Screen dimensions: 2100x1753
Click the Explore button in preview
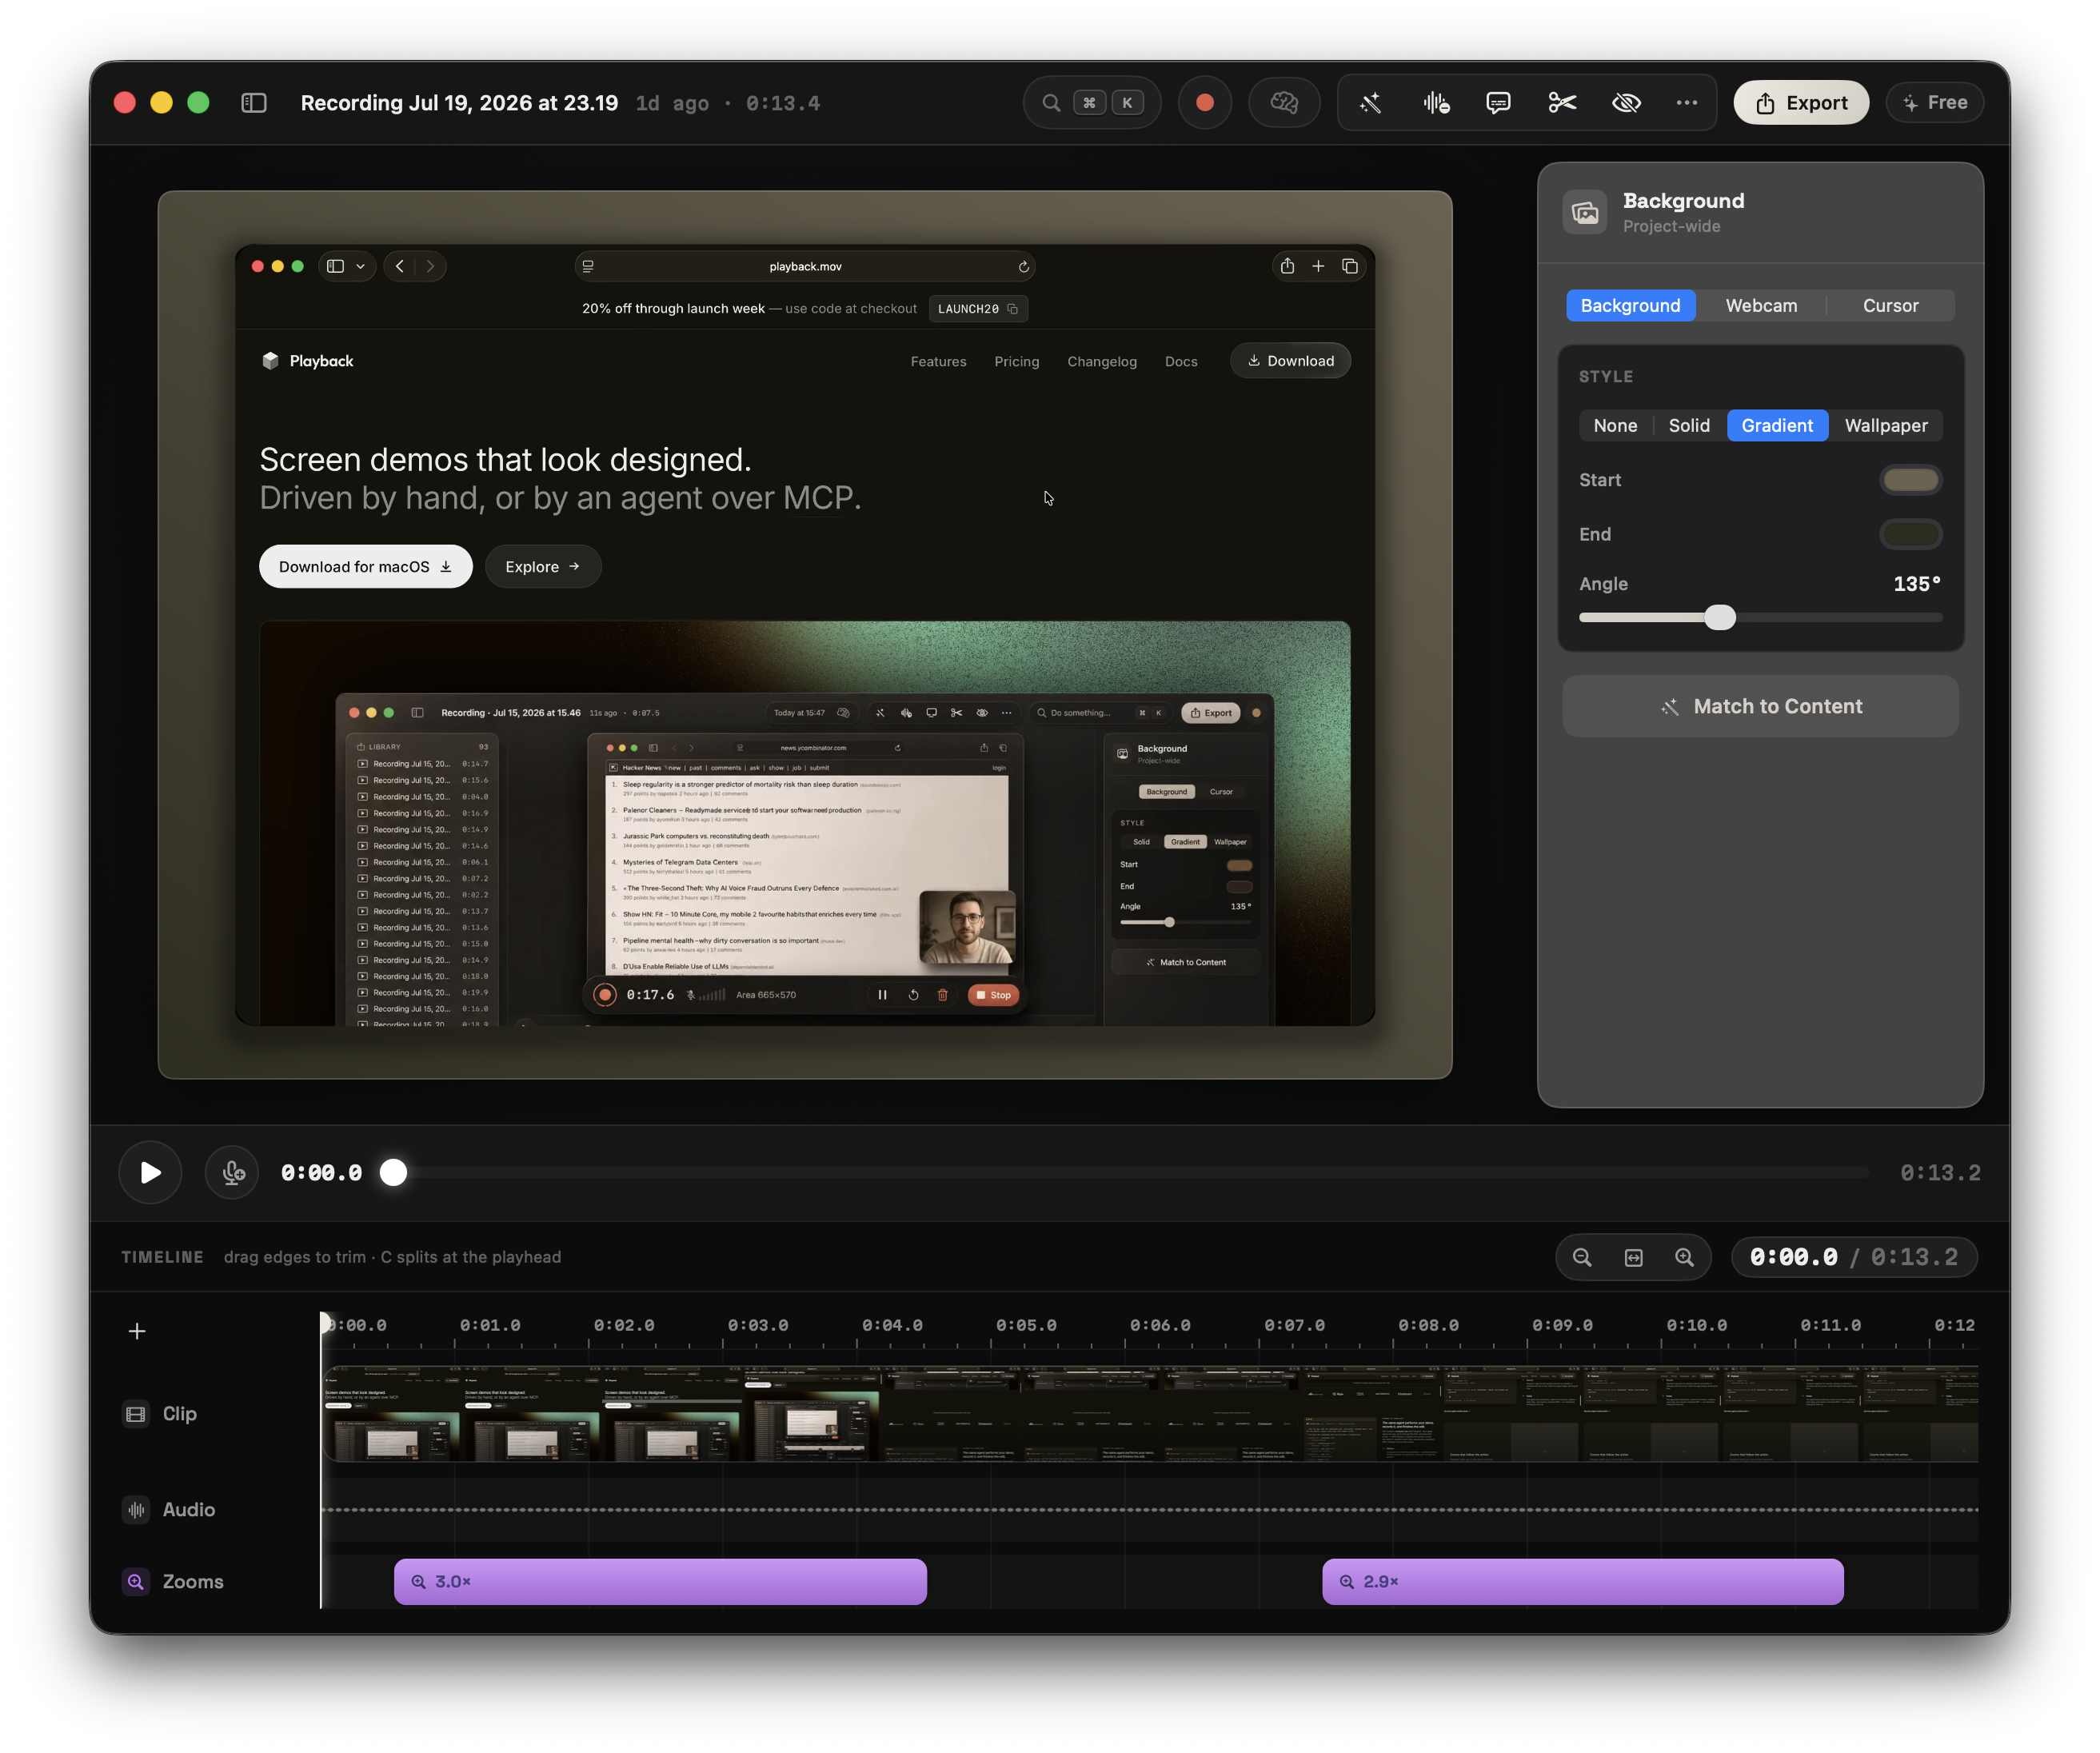click(x=543, y=567)
